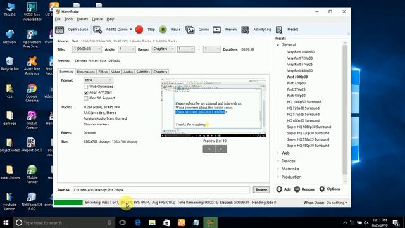Open This PC desktop icon
The image size is (405, 228).
(x=10, y=10)
